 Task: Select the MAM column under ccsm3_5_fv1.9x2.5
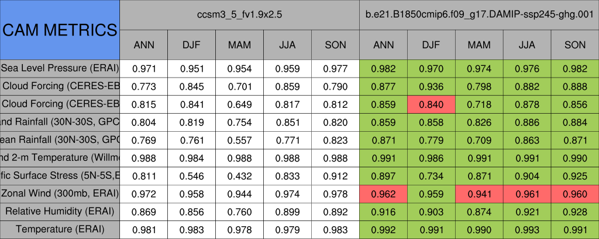[x=240, y=45]
